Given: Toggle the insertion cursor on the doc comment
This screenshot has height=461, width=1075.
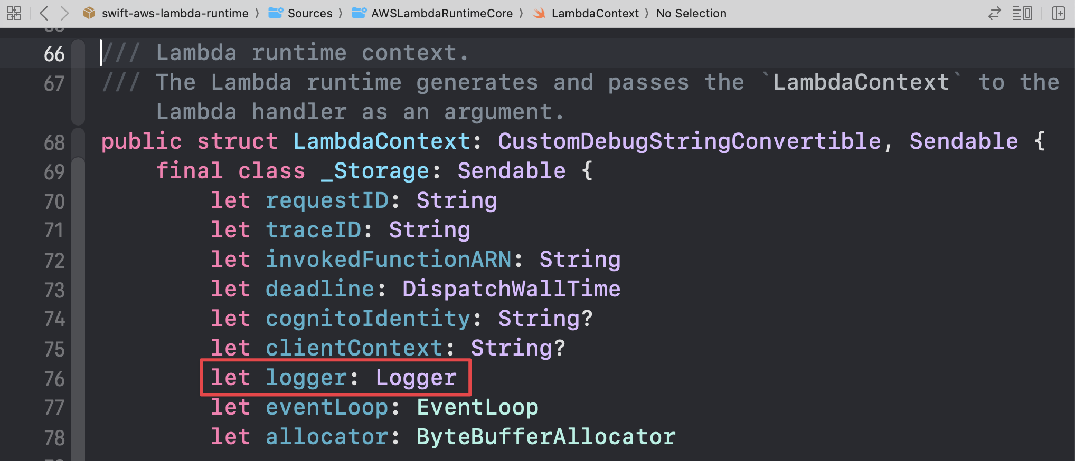Looking at the screenshot, I should [x=101, y=53].
